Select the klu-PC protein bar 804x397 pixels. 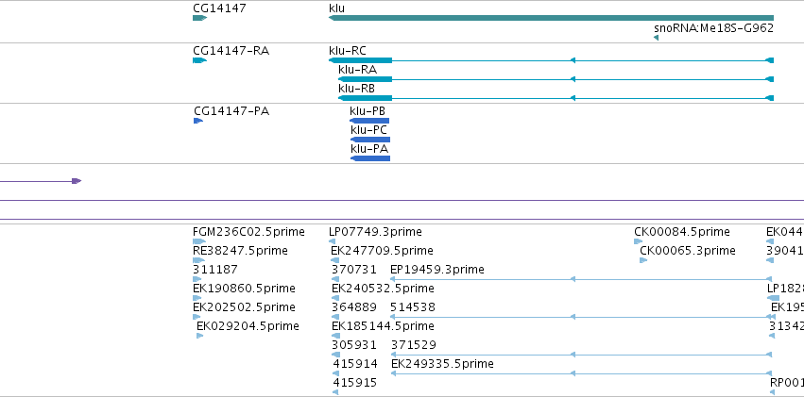[x=370, y=140]
